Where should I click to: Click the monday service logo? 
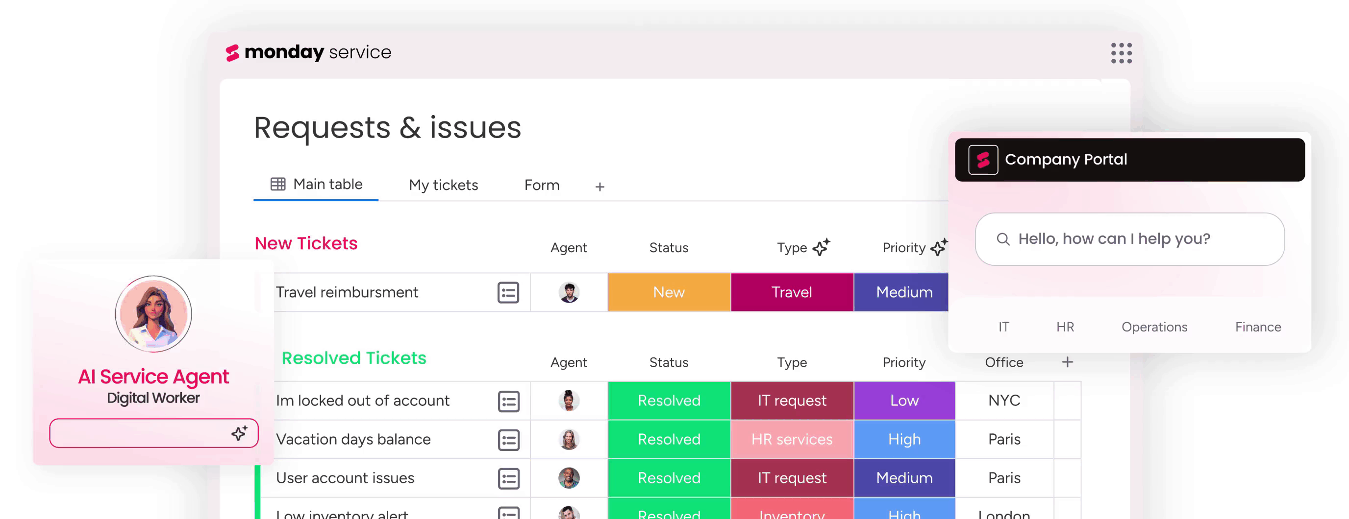tap(308, 52)
